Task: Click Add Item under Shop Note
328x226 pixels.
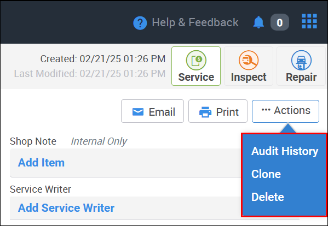Action: tap(41, 163)
